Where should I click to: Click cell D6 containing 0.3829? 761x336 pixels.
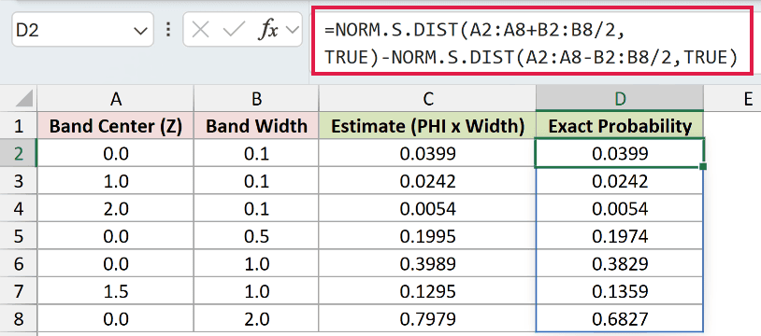(x=620, y=264)
